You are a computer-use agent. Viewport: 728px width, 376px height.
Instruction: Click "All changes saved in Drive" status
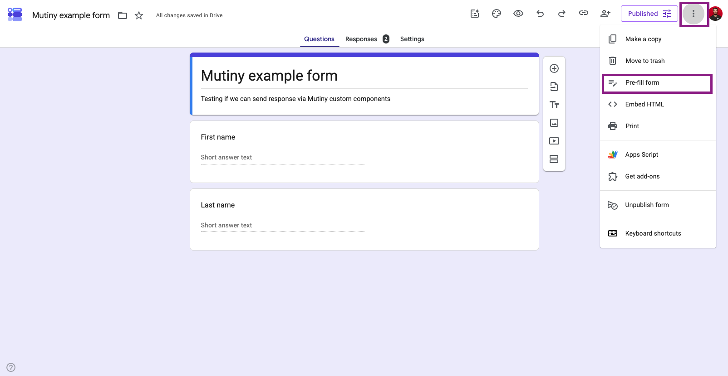pyautogui.click(x=189, y=15)
